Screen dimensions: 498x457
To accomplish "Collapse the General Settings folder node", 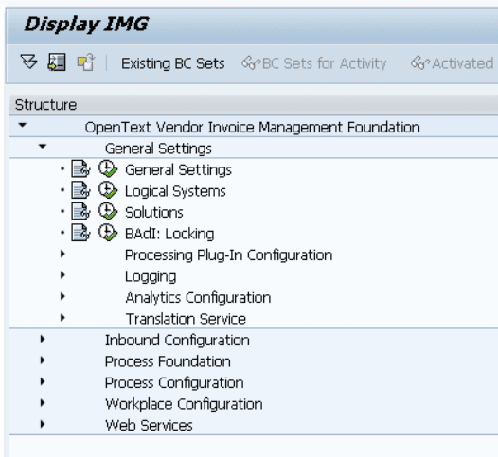I will 43,147.
